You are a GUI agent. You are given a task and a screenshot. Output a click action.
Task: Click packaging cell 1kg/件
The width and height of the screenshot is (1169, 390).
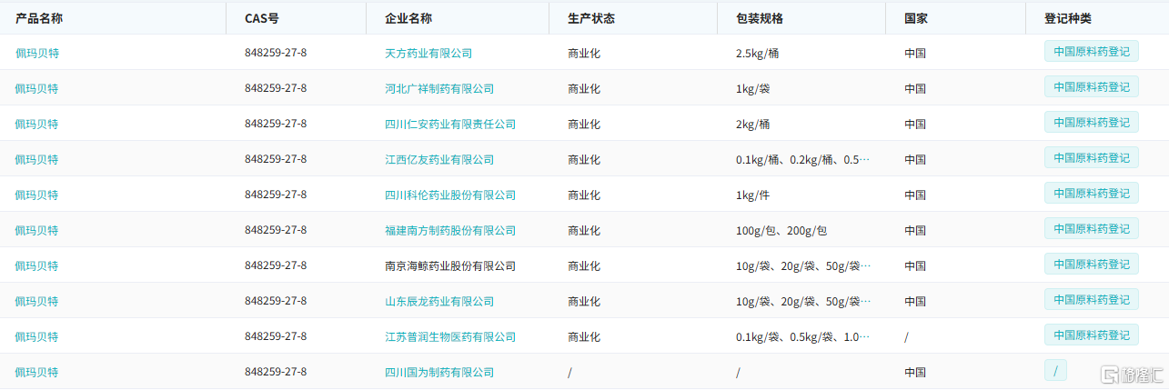click(754, 195)
